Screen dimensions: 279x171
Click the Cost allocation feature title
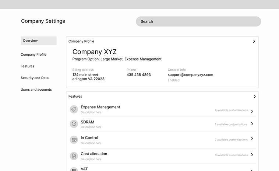click(94, 154)
